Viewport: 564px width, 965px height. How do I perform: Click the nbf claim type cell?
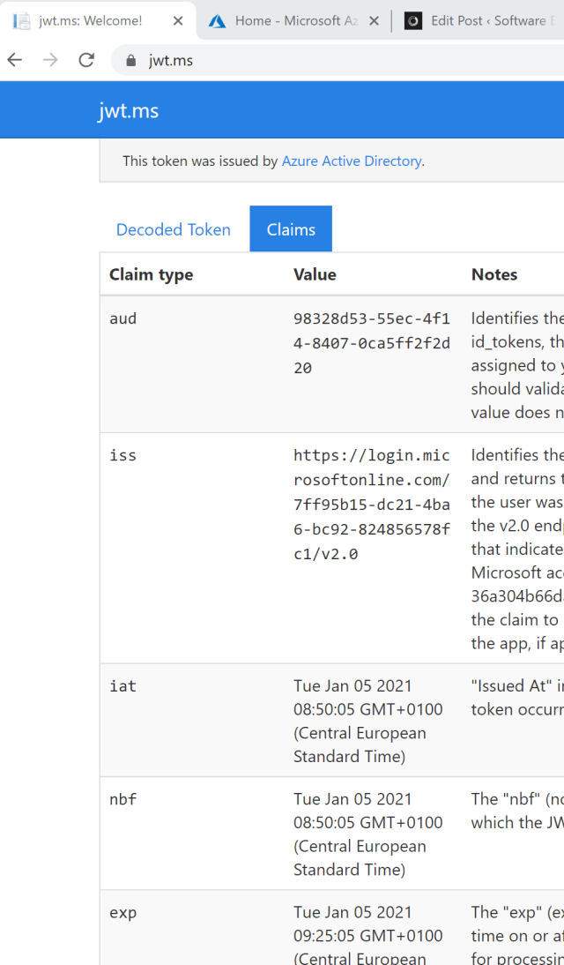(123, 799)
